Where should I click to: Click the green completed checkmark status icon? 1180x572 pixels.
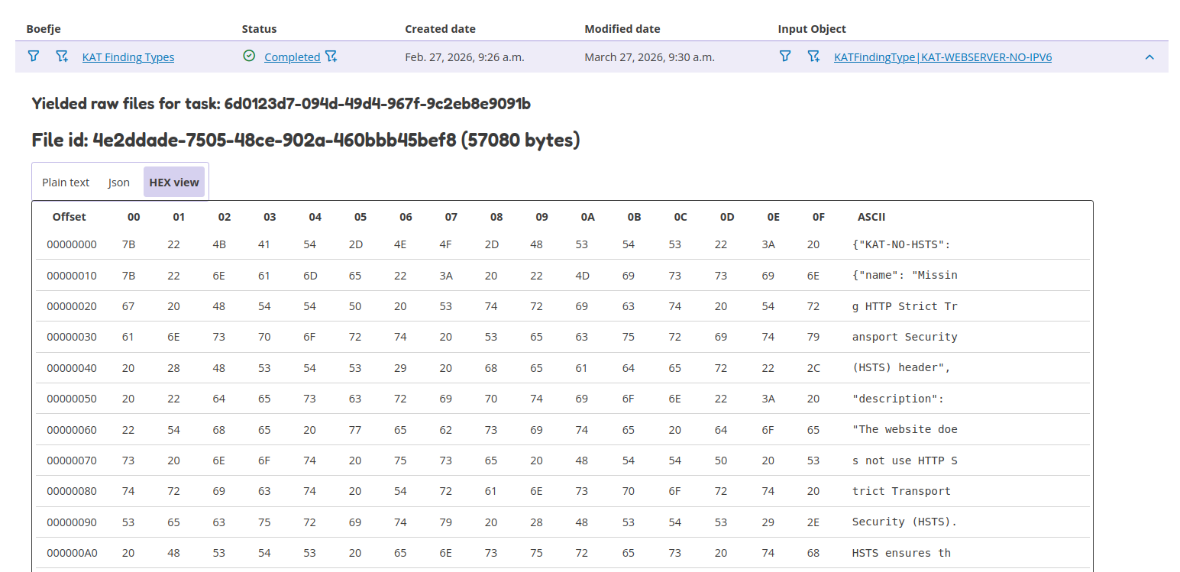[x=249, y=57]
